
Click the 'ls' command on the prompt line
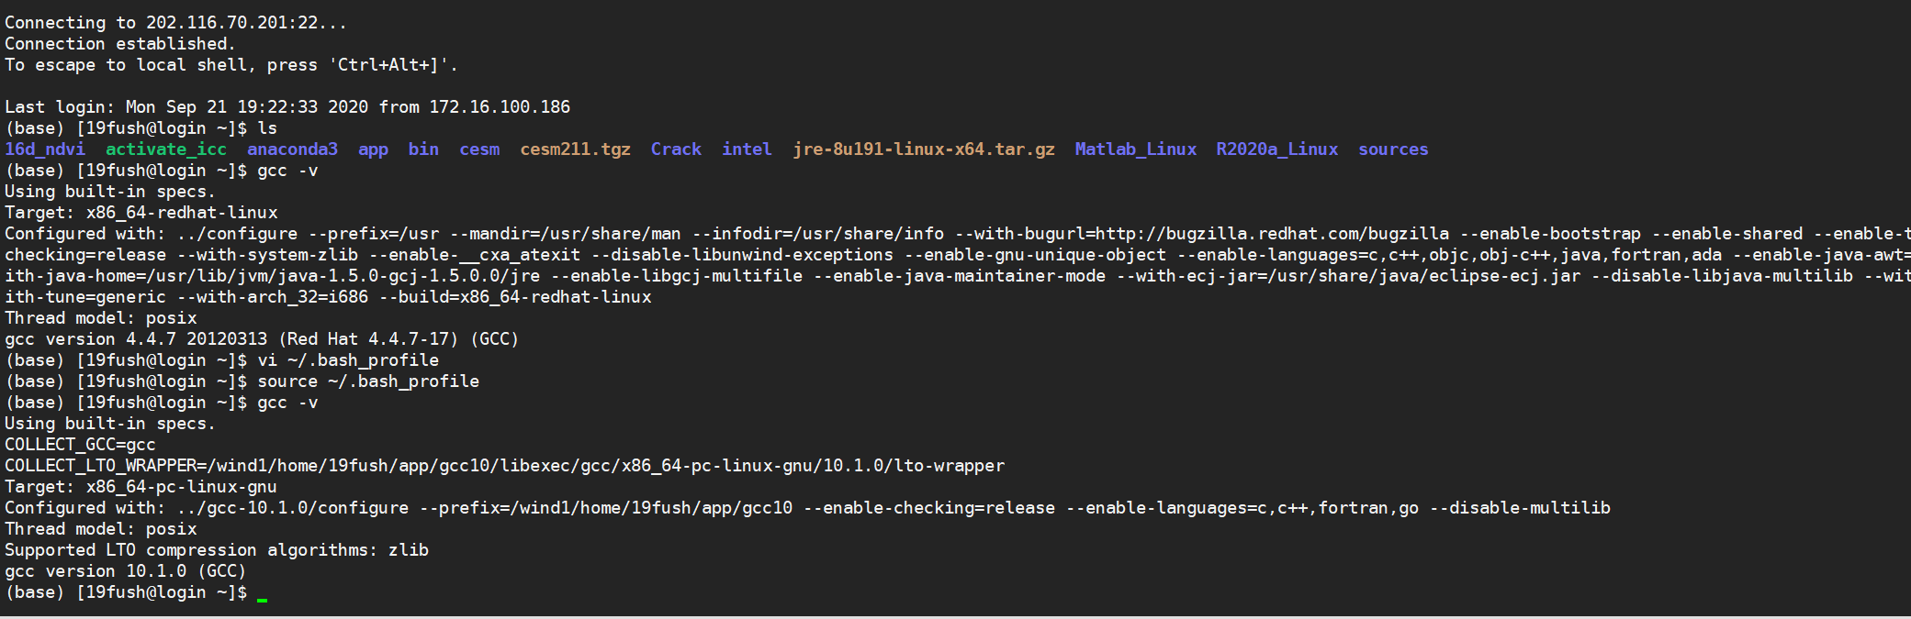267,128
